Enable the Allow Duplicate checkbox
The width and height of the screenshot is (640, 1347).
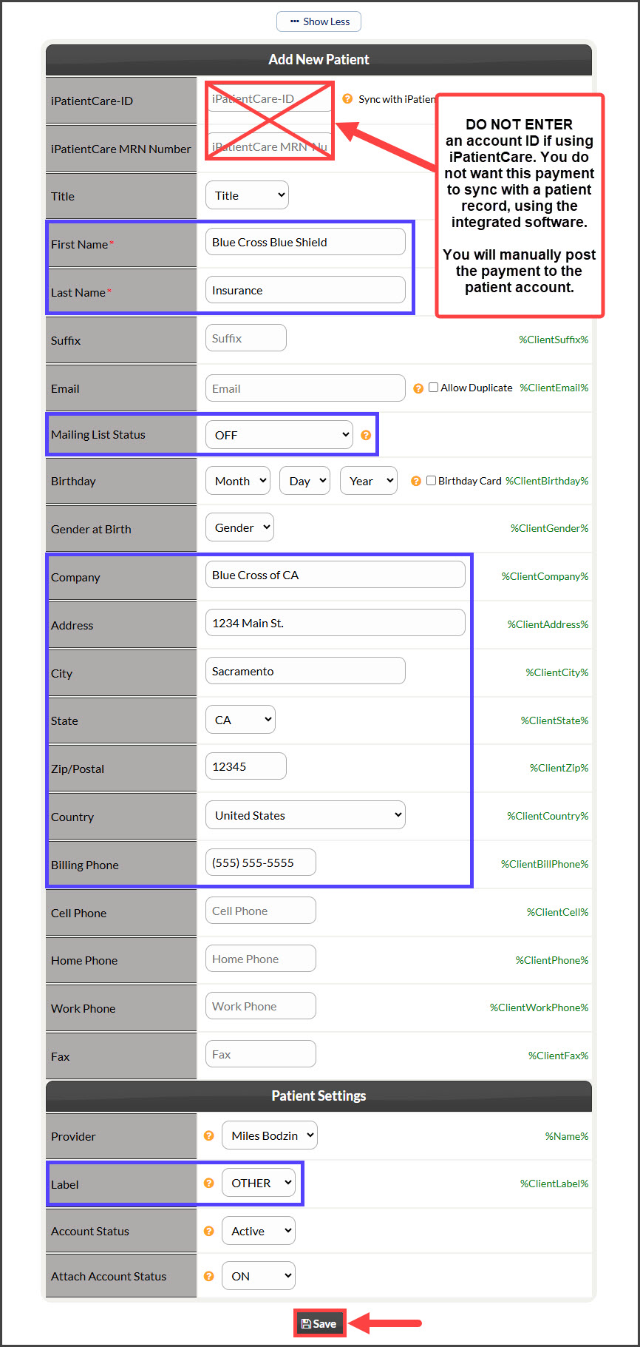coord(434,387)
